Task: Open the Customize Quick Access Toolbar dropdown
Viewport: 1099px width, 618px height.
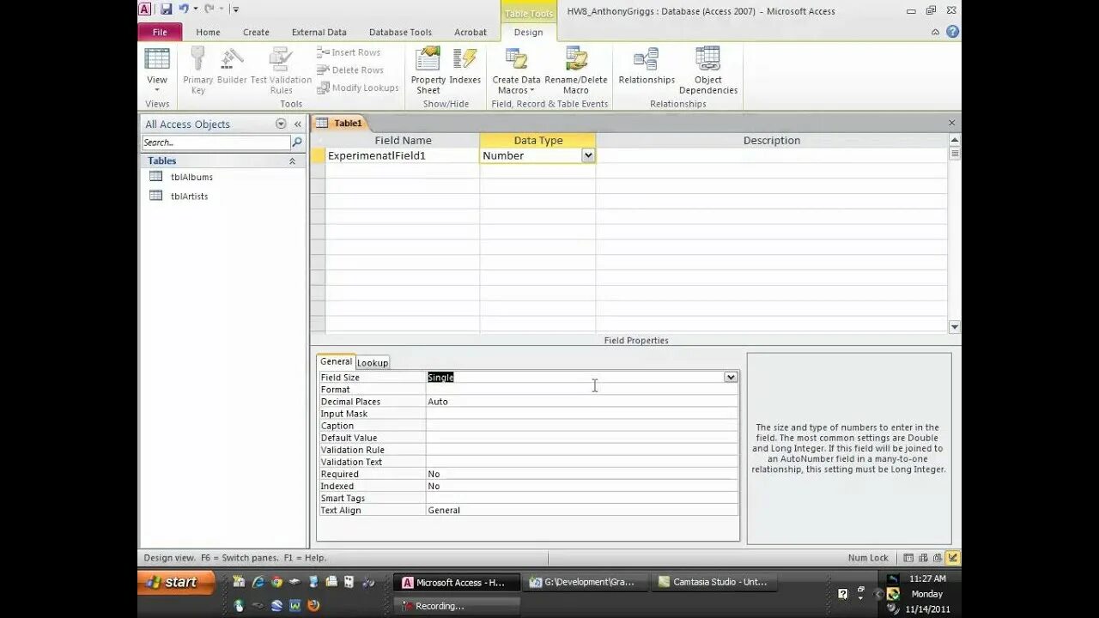Action: coord(235,9)
